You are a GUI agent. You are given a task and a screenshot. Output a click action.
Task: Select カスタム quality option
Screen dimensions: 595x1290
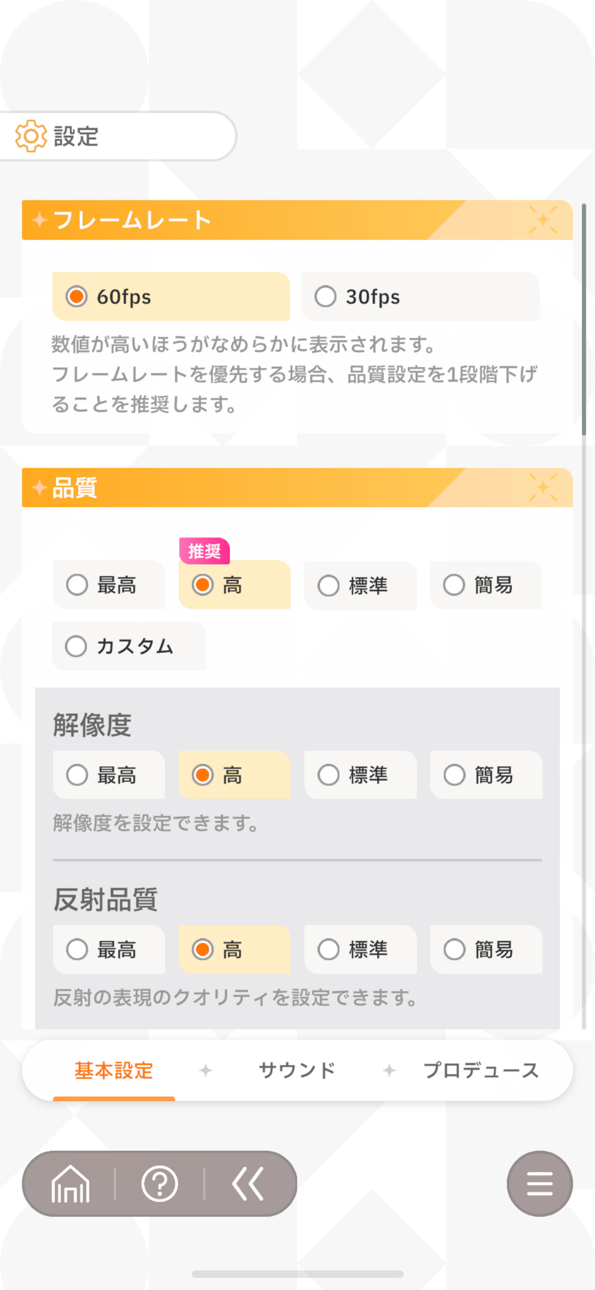click(129, 646)
